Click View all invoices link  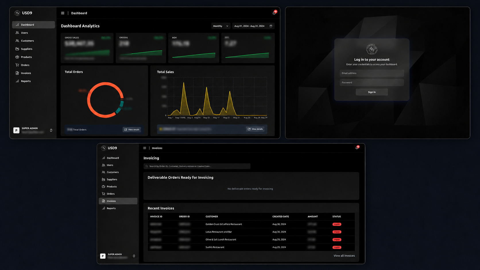click(x=344, y=256)
